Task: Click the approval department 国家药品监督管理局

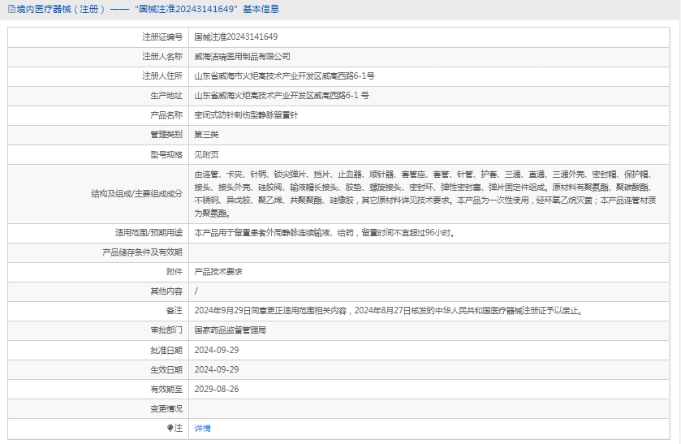Action: coord(230,330)
